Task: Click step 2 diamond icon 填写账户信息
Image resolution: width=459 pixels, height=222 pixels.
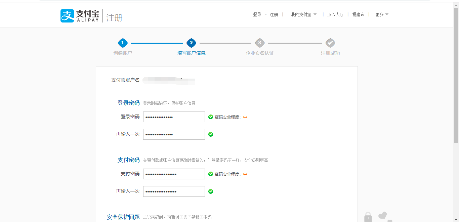Action: (x=191, y=43)
